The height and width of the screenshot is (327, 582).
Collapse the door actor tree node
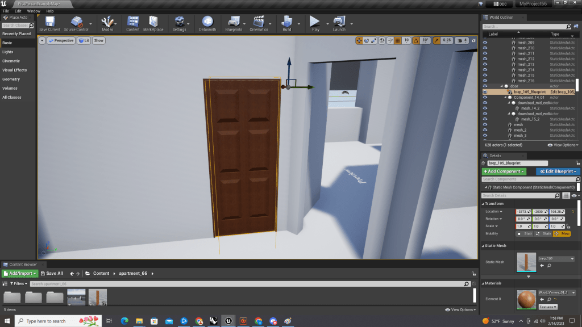pyautogui.click(x=502, y=86)
